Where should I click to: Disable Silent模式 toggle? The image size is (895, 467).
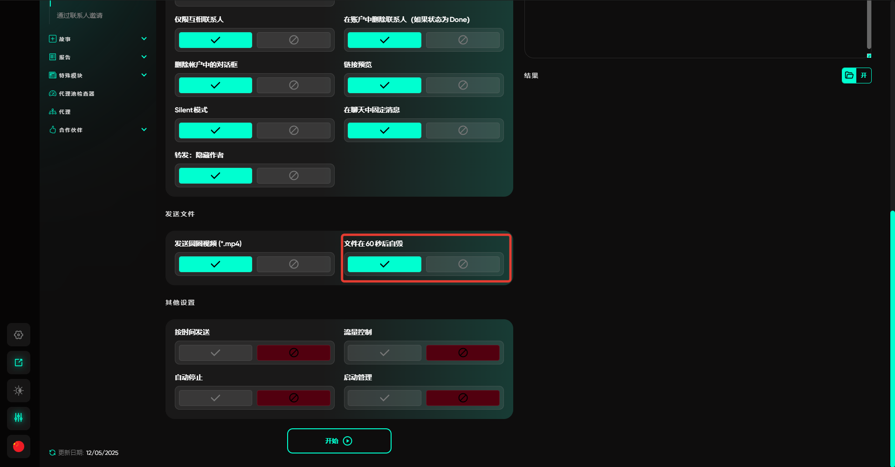[293, 130]
